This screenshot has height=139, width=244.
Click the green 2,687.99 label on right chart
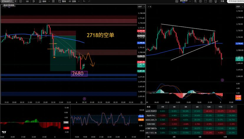pyautogui.click(x=239, y=59)
